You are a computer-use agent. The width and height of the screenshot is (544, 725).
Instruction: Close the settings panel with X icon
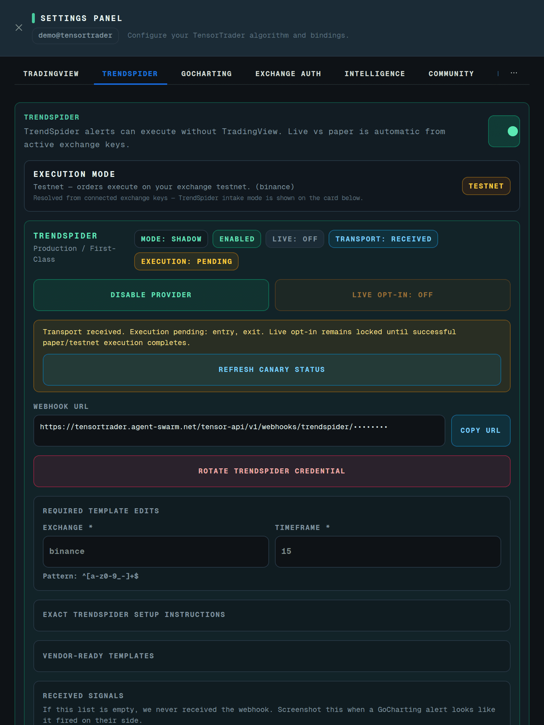19,28
